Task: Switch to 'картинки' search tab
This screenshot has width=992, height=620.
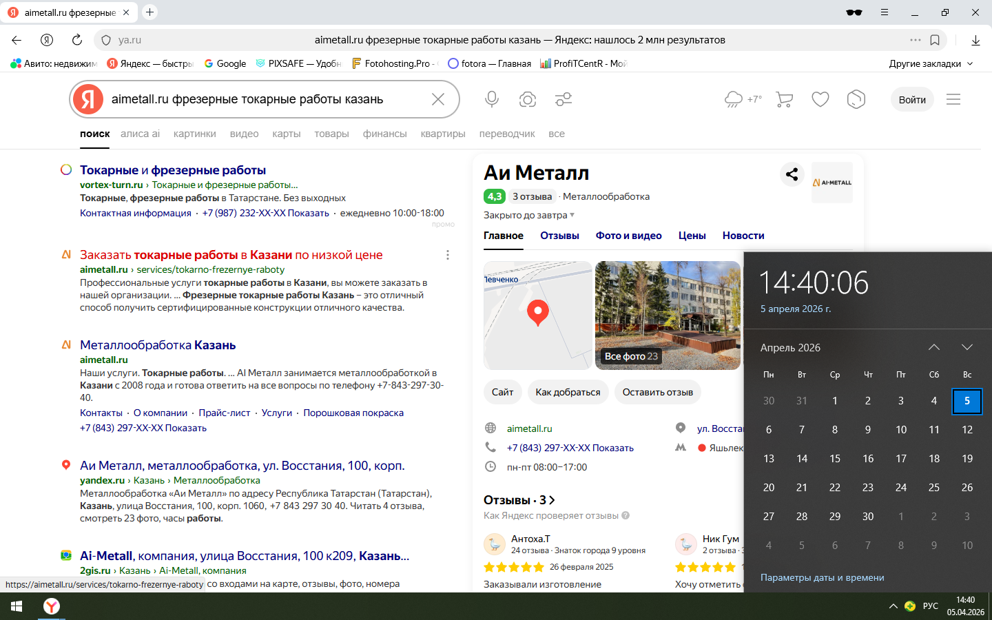Action: 194,134
